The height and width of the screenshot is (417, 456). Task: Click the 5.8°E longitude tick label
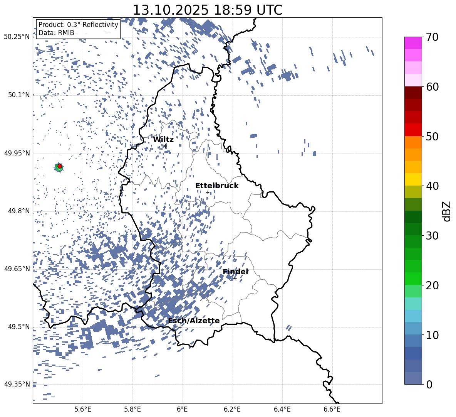[132, 409]
